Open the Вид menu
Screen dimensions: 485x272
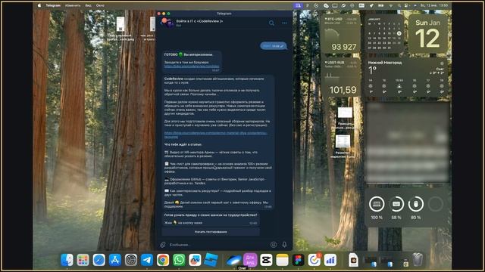point(88,5)
